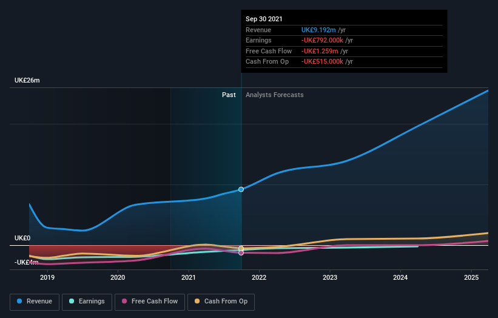Select the 2021 x-axis label
This screenshot has width=498, height=318.
[x=188, y=277]
